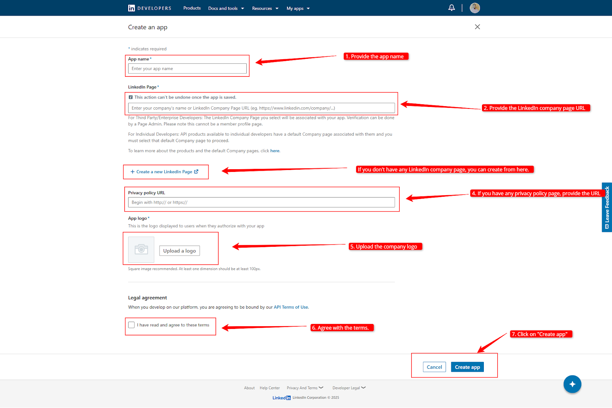Click the floating assistant sparkle button
612x408 pixels.
click(x=572, y=384)
